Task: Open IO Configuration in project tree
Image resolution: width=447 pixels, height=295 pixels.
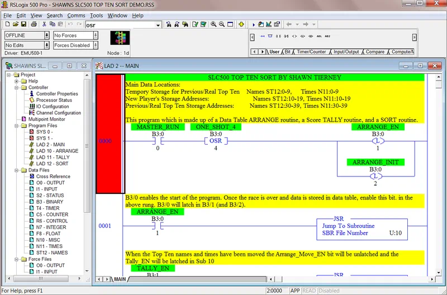Action: (x=53, y=107)
